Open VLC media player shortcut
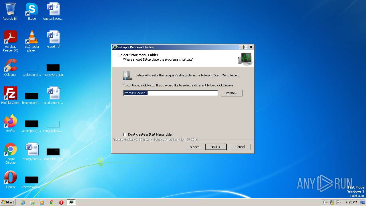 [31, 41]
